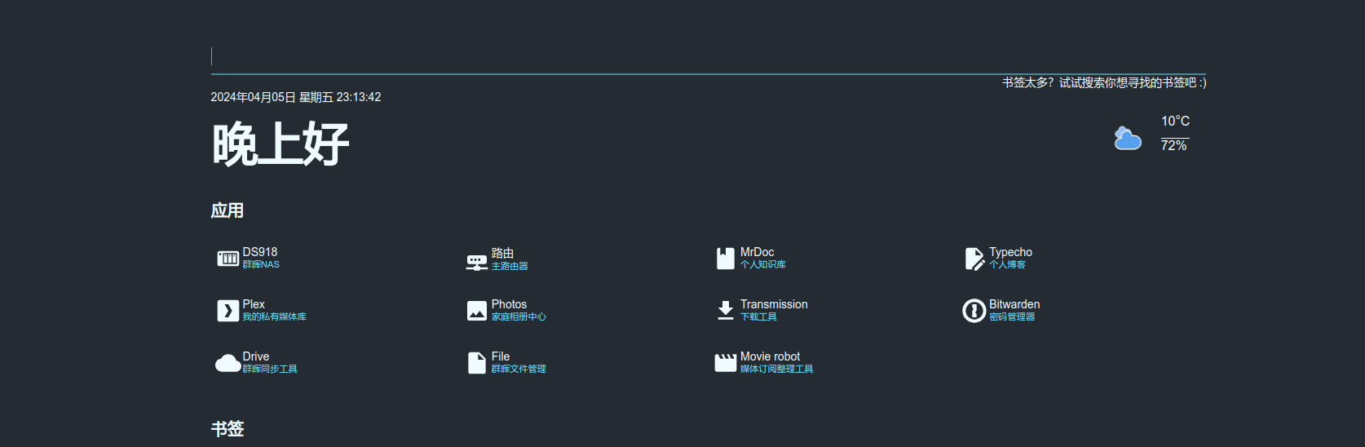The image size is (1365, 447).
Task: Click the Bitwarden shield icon
Action: click(974, 311)
